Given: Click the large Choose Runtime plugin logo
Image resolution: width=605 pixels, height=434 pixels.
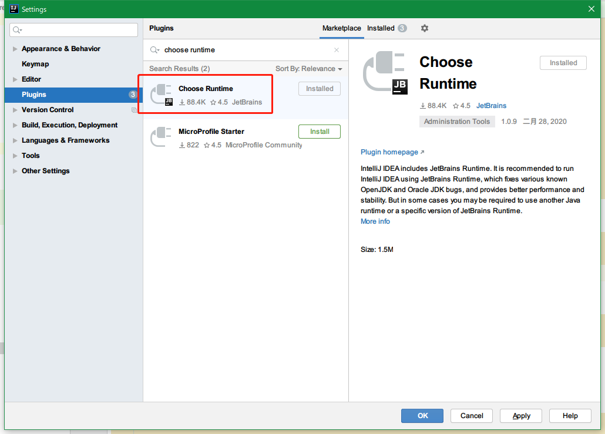Looking at the screenshot, I should coord(384,73).
